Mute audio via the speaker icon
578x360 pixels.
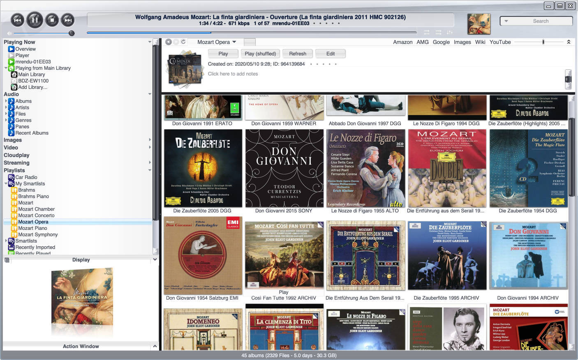tap(9, 33)
